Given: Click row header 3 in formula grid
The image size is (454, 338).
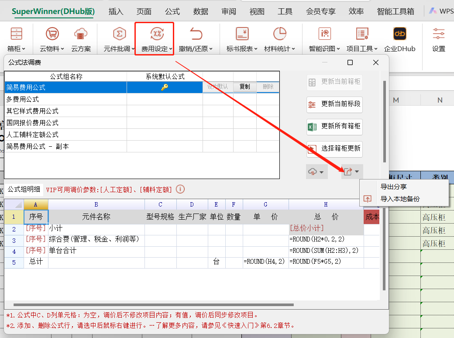Looking at the screenshot, I should [x=14, y=240].
